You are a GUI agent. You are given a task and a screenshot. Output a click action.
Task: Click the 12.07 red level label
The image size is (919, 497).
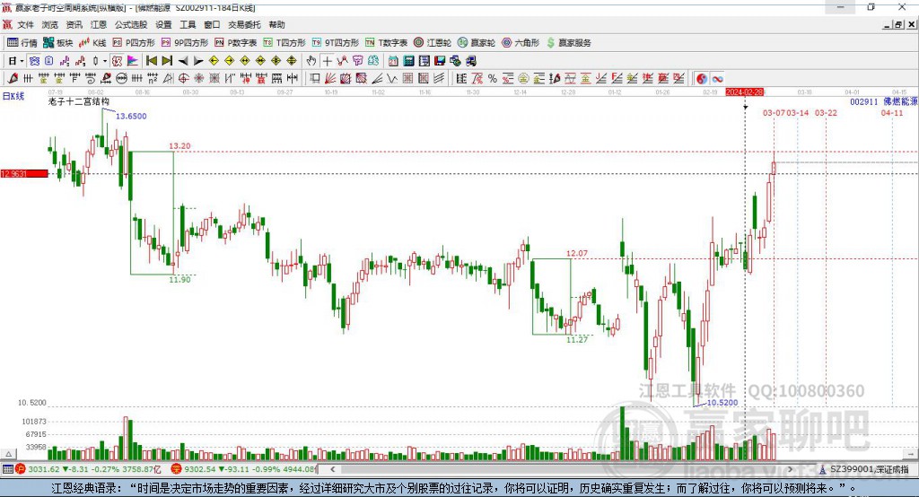tap(577, 253)
